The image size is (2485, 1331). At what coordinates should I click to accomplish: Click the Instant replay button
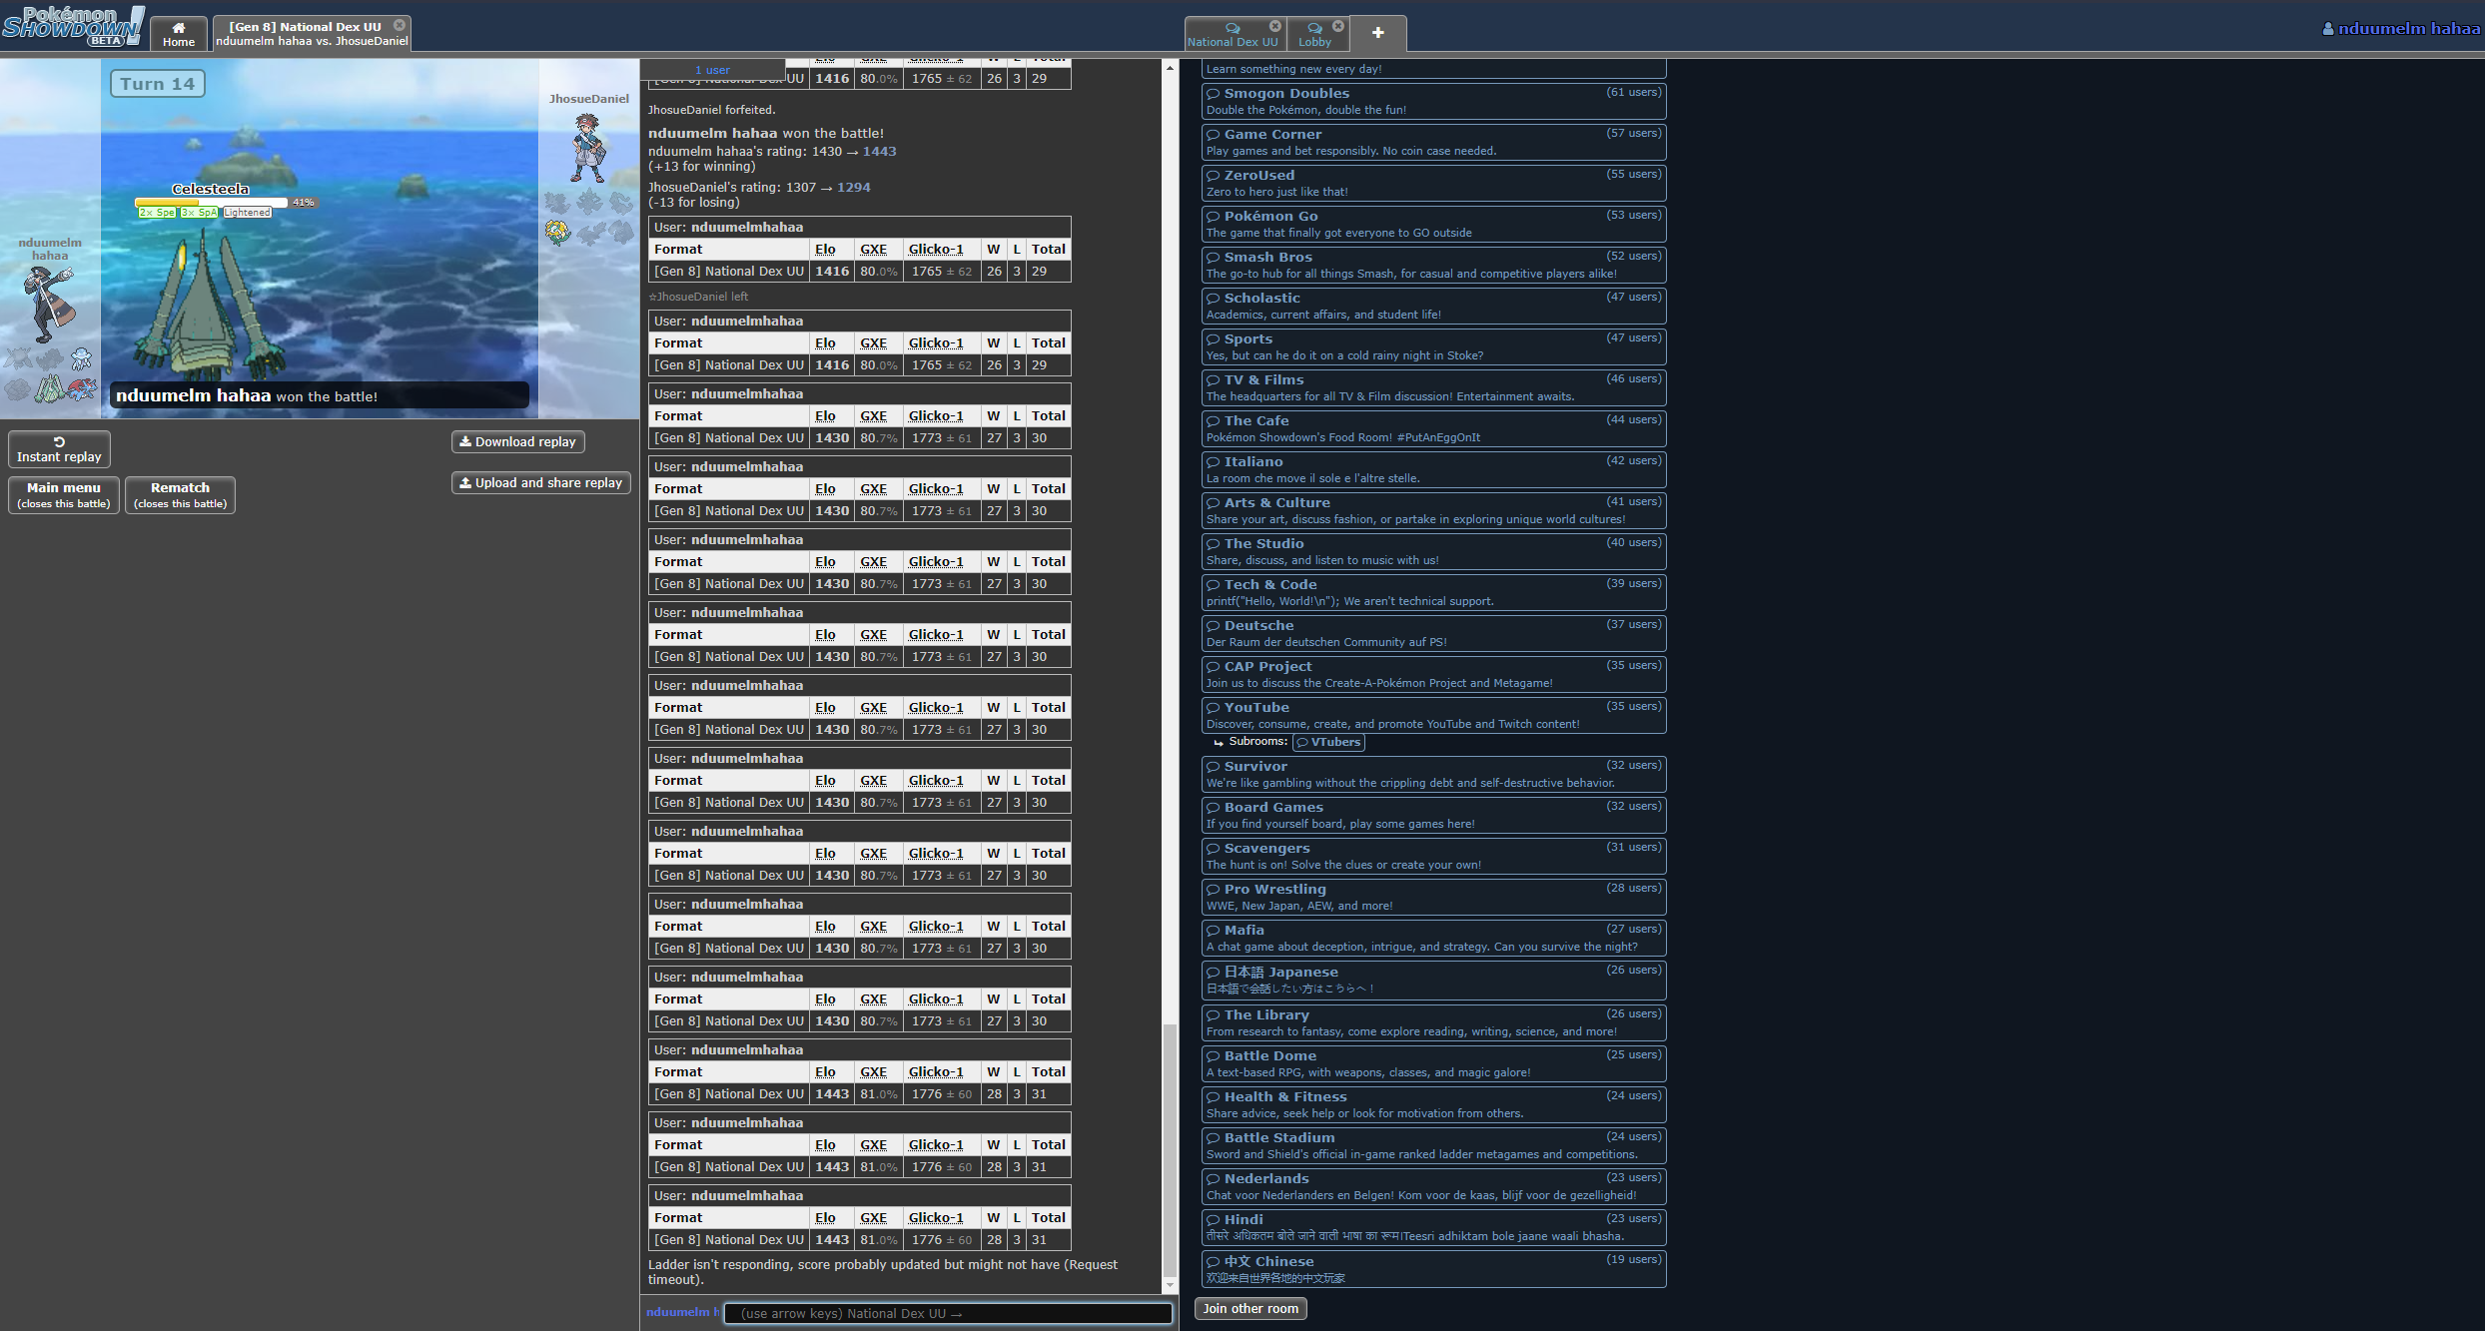pos(59,449)
